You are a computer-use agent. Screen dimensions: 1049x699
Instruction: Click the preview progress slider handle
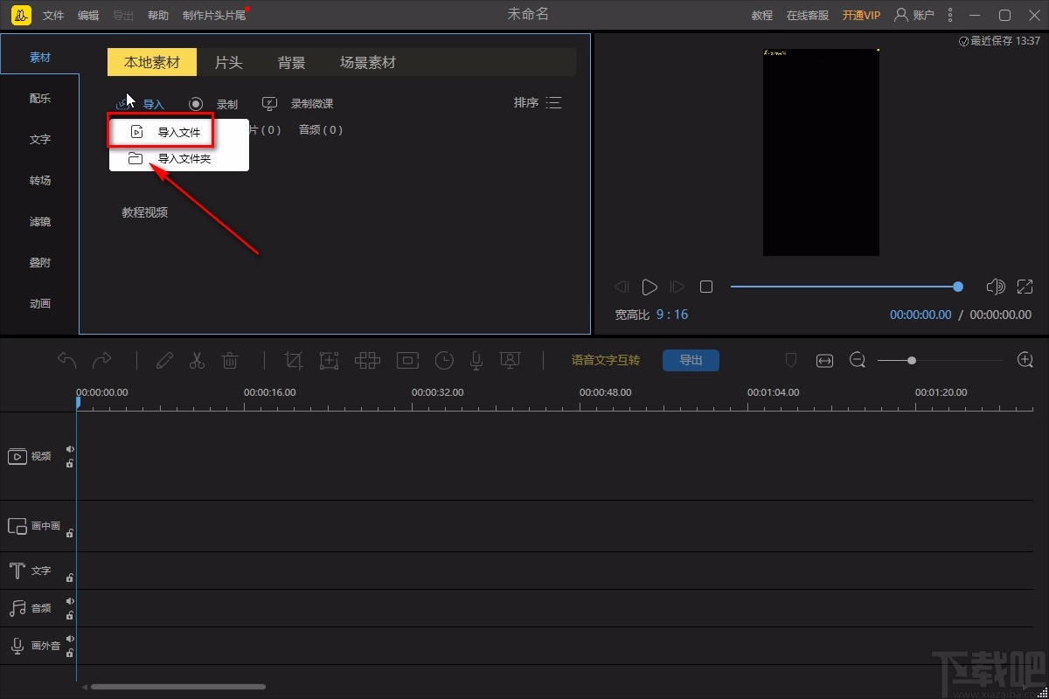(958, 287)
